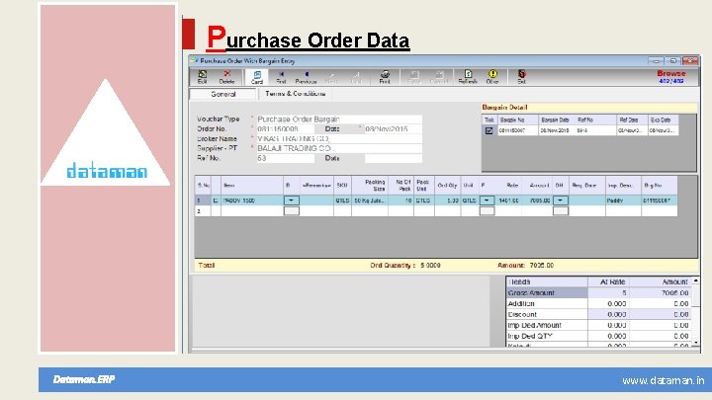Image resolution: width=712 pixels, height=400 pixels.
Task: Open the OH column dropdown in row 1
Action: pos(561,200)
